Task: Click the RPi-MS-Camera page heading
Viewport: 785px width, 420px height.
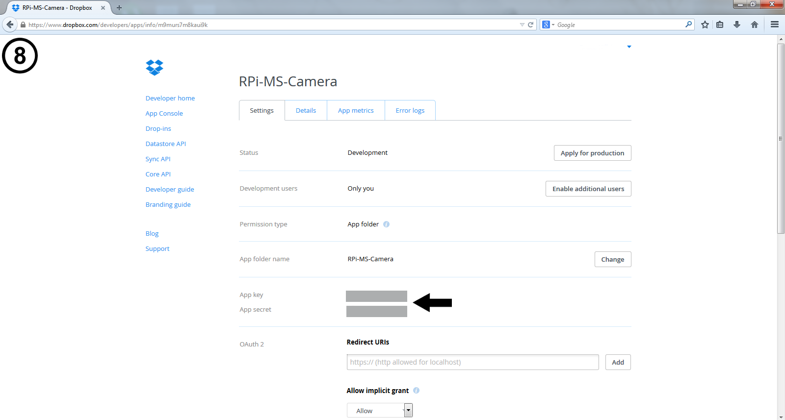Action: coord(288,81)
